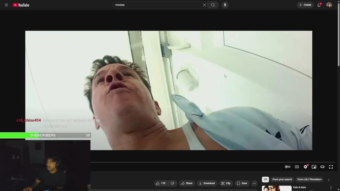The width and height of the screenshot is (340, 191).
Task: Click the video to pause playback
Action: pos(169,90)
